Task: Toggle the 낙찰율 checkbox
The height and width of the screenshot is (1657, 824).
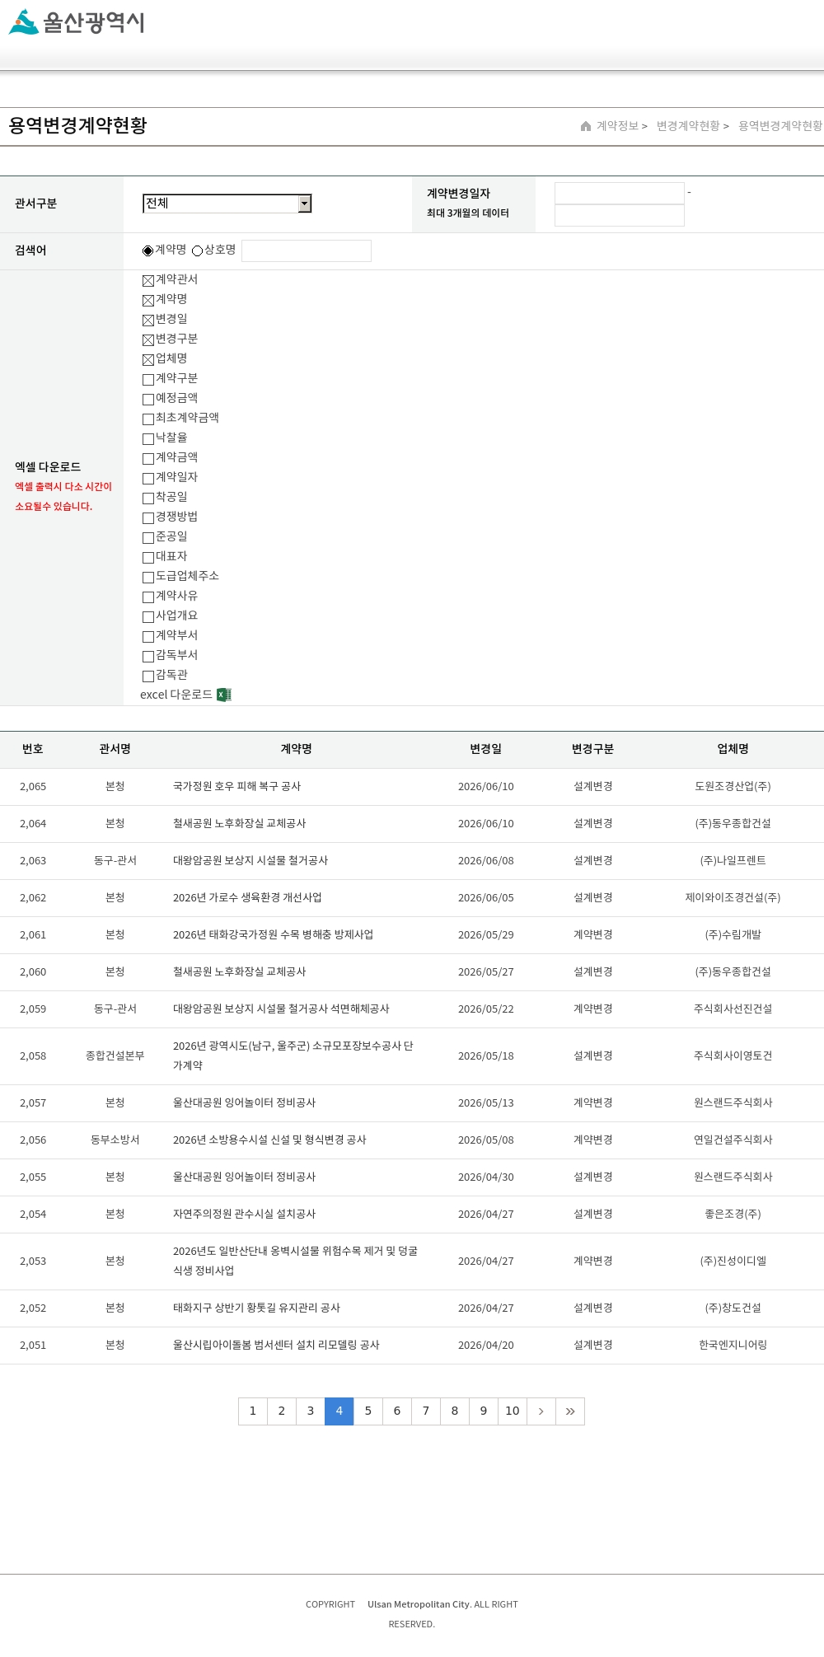Action: (x=148, y=438)
